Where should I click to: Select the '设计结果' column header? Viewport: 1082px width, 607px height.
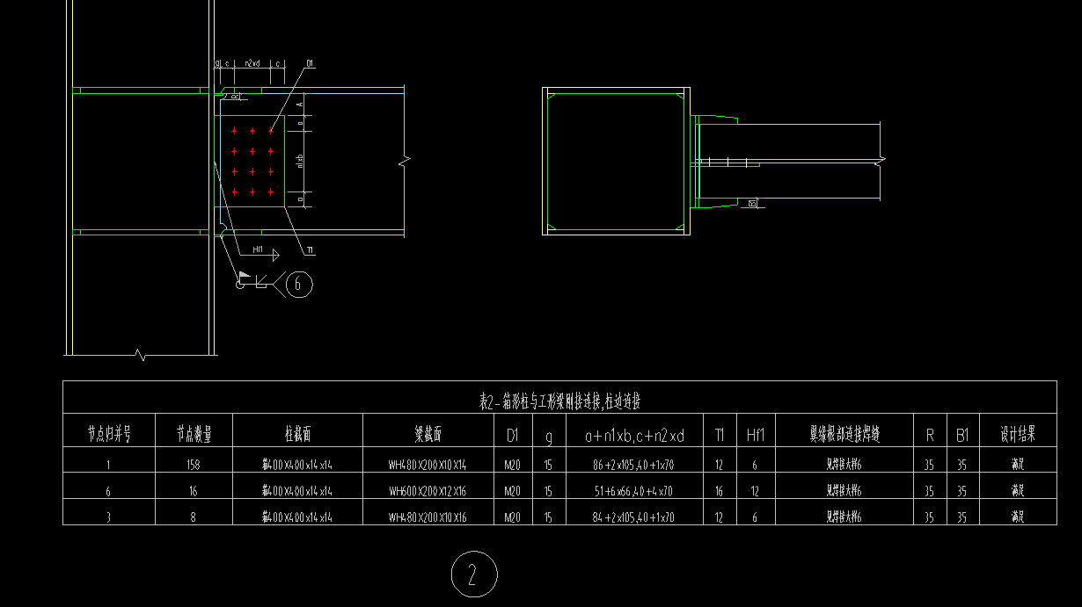[x=1018, y=434]
